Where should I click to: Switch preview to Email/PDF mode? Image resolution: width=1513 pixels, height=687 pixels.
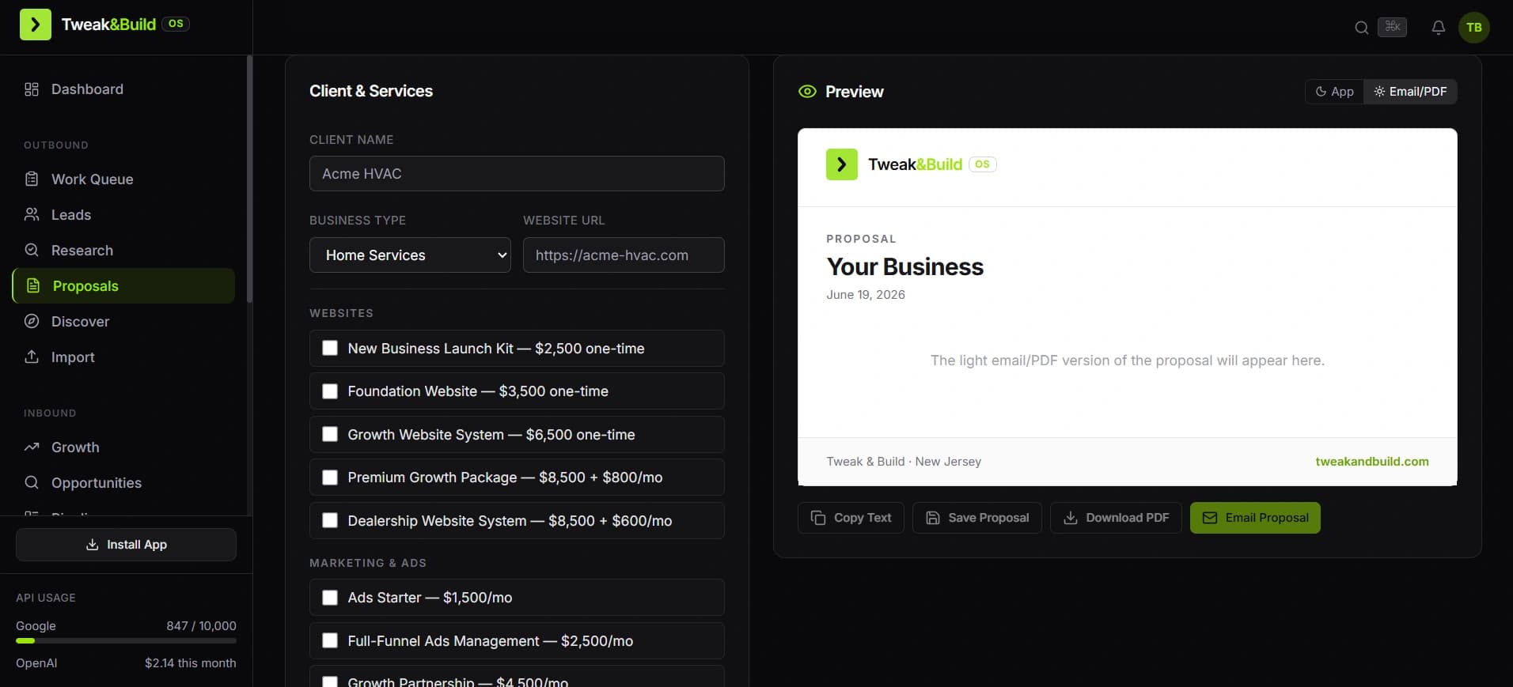(x=1410, y=92)
